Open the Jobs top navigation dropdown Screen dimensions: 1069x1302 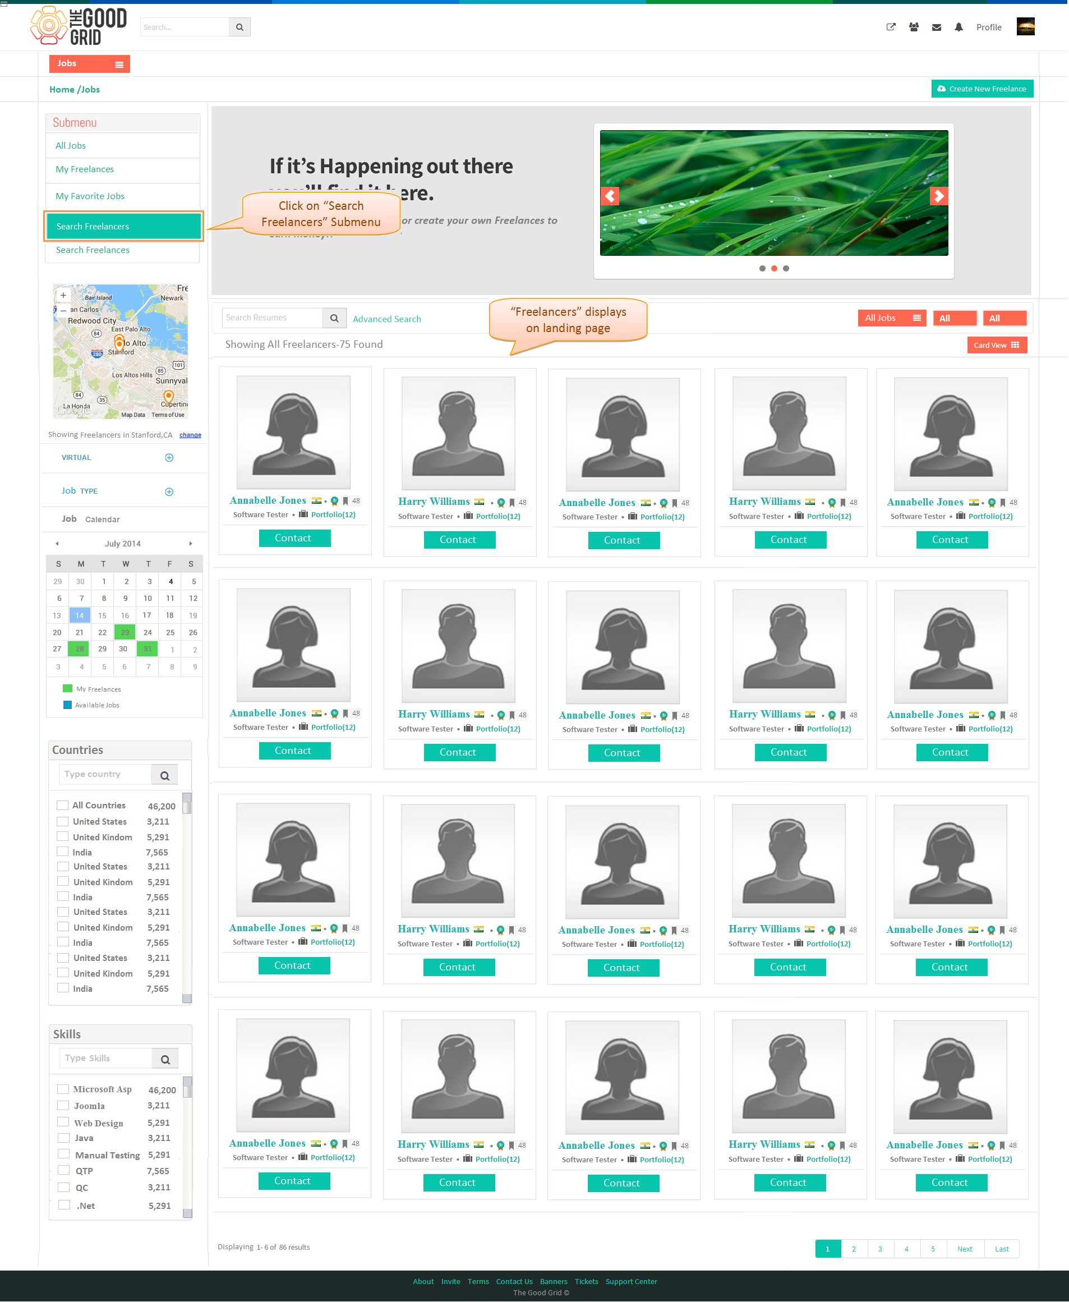(90, 63)
